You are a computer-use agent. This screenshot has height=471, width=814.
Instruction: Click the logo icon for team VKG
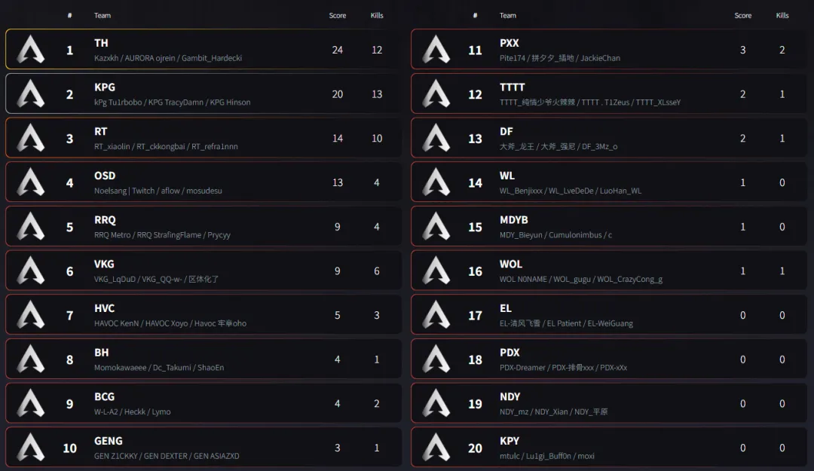31,271
